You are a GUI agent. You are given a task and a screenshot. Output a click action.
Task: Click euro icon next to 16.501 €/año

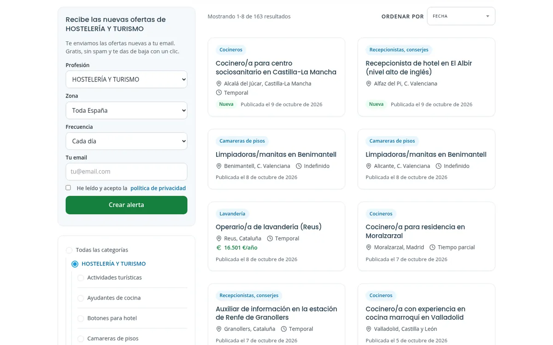[219, 248]
